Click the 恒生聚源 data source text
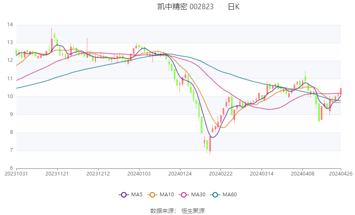Screen dimensions: 355x215 [193, 211]
